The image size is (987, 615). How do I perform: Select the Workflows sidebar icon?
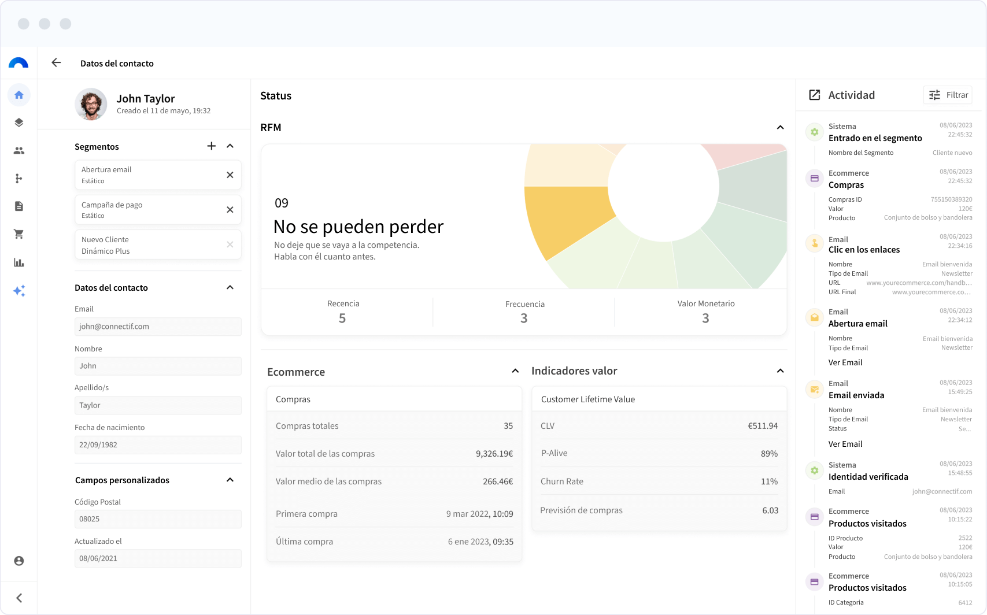[x=19, y=179]
